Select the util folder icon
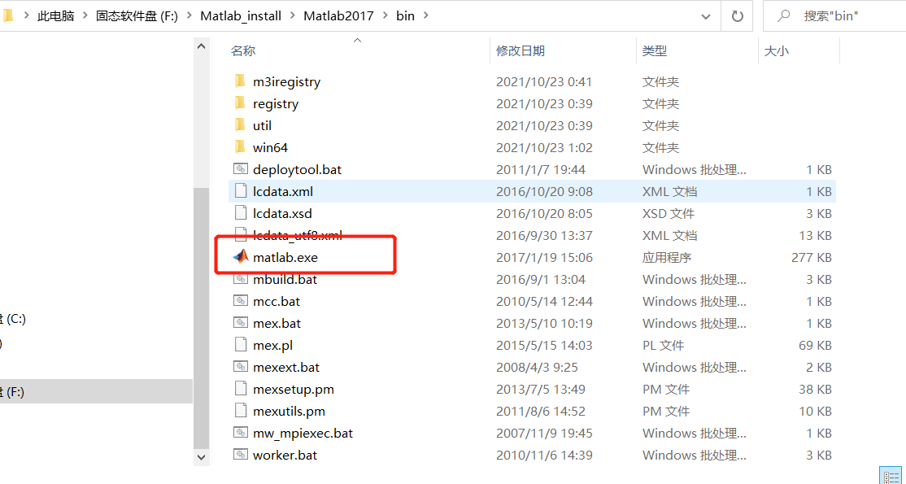 [241, 125]
